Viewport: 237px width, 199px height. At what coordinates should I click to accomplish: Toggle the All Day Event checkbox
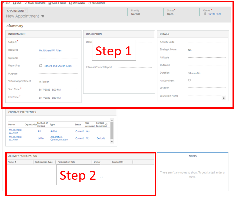189,80
